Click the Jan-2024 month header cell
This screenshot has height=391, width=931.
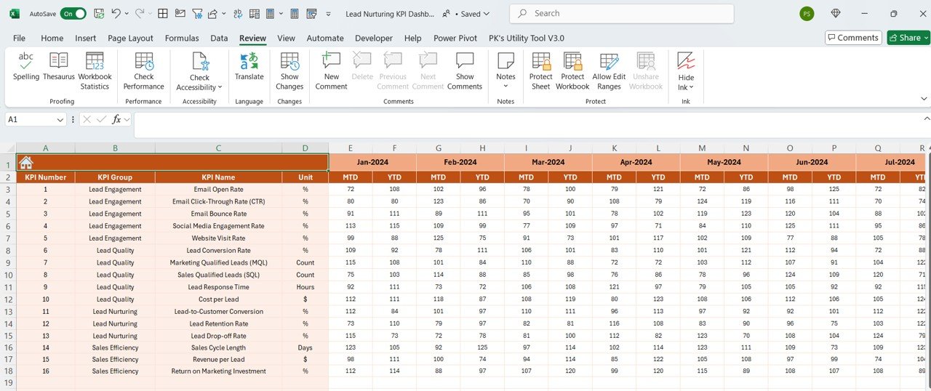(372, 163)
